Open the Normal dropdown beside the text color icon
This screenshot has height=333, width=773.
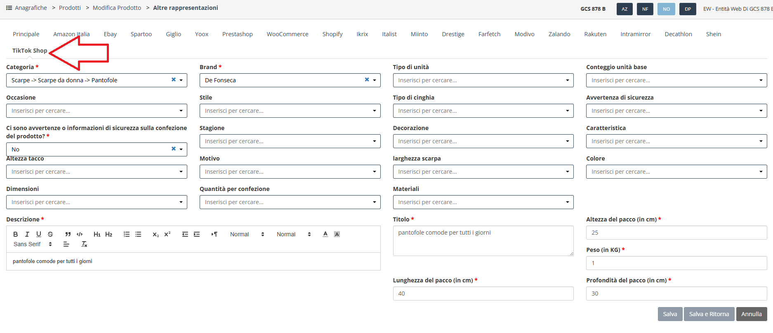click(x=294, y=234)
